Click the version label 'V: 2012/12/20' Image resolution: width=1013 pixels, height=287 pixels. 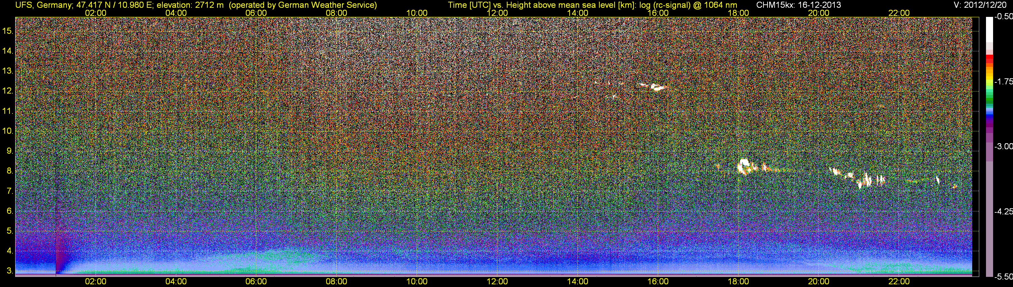[980, 5]
